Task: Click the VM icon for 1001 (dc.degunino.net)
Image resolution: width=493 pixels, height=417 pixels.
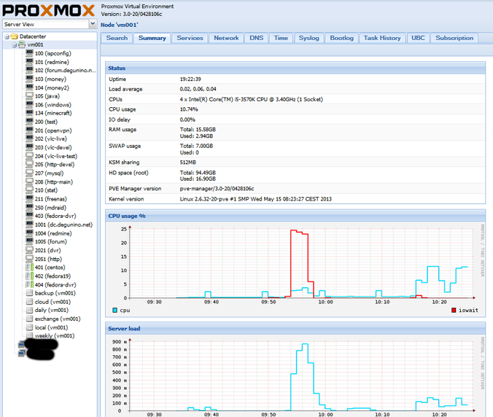Action: [x=30, y=225]
